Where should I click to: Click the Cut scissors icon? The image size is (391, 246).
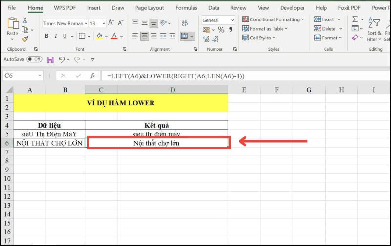tap(25, 20)
